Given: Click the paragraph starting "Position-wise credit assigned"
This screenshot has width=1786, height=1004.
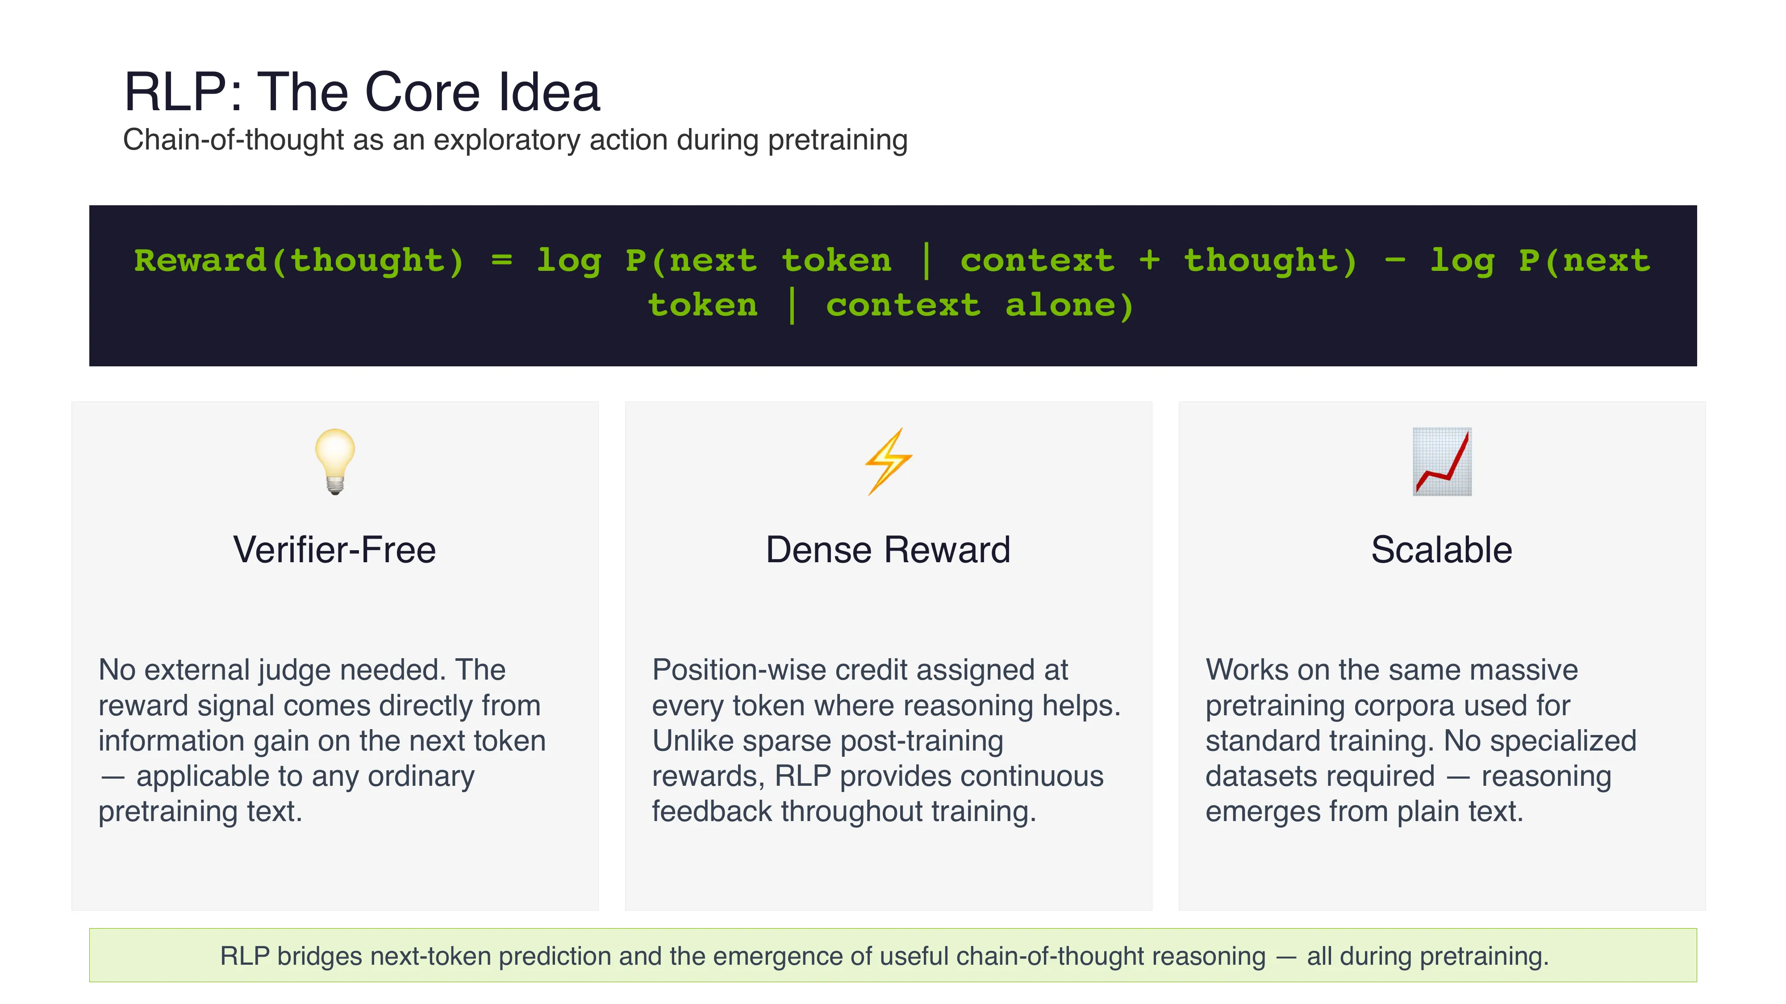Looking at the screenshot, I should tap(886, 740).
